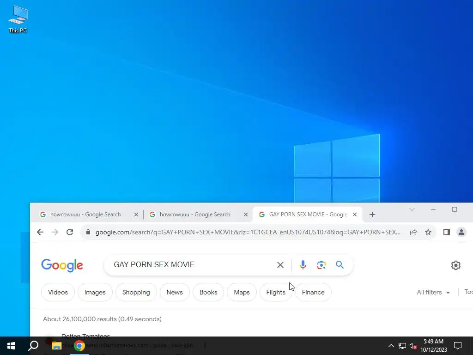Open the Chrome profile avatar menu
473x355 pixels.
pyautogui.click(x=461, y=232)
